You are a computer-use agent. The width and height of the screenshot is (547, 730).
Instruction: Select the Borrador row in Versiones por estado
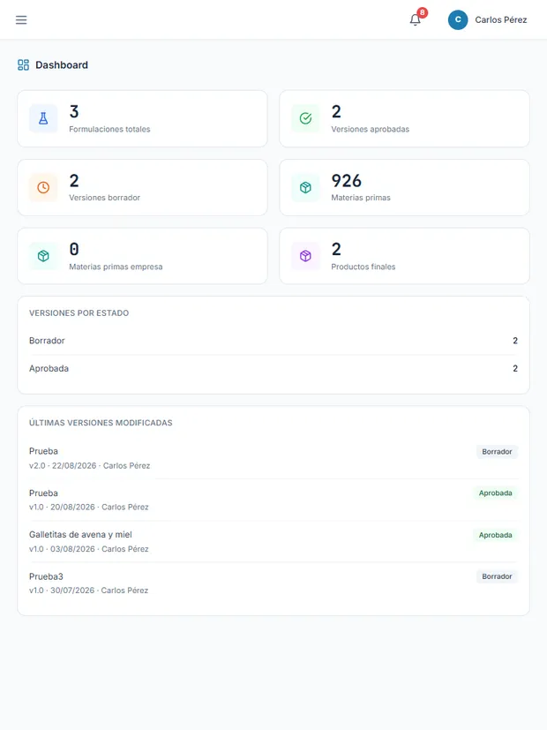point(273,341)
